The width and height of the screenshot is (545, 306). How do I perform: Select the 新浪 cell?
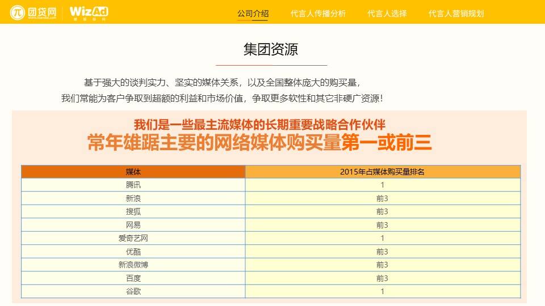tap(133, 198)
